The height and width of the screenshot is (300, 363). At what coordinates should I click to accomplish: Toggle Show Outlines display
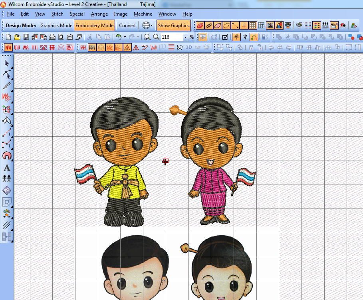(x=217, y=26)
